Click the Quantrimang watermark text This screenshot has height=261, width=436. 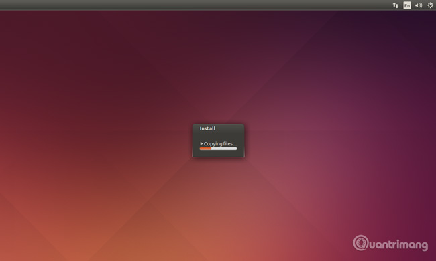398,244
